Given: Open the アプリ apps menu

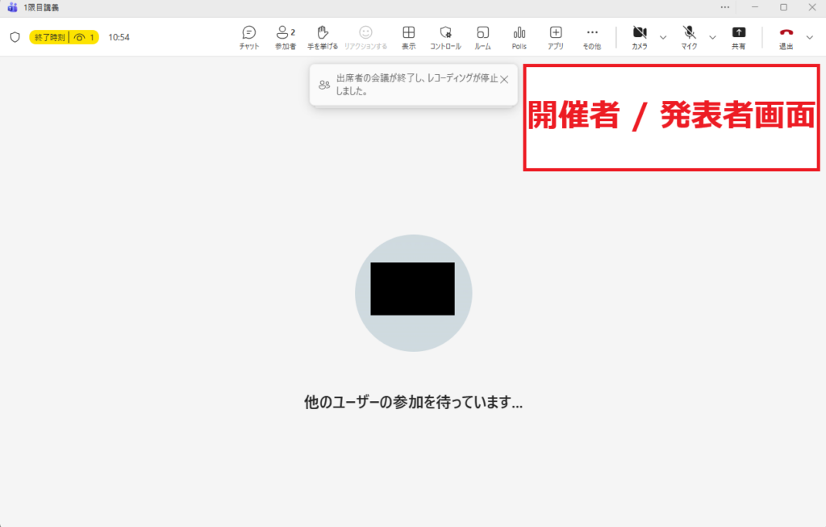Looking at the screenshot, I should coord(556,37).
